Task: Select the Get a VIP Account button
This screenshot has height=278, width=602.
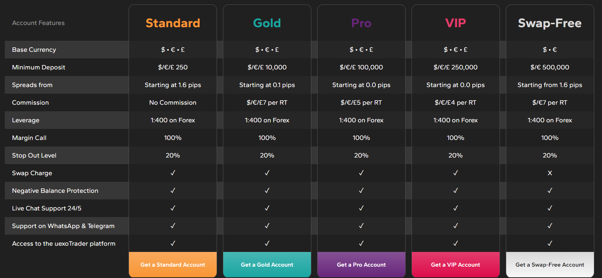Action: coord(455,264)
